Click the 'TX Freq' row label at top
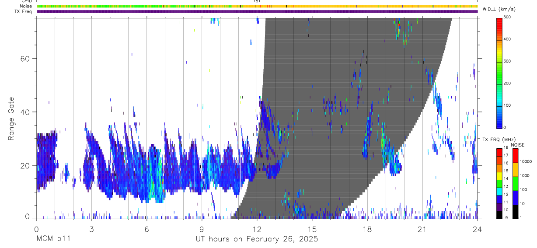Viewport: 537px width, 248px height. coord(23,11)
